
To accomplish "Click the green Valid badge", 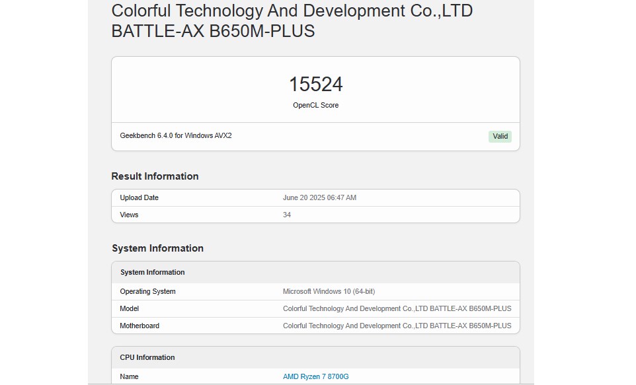I will click(500, 136).
